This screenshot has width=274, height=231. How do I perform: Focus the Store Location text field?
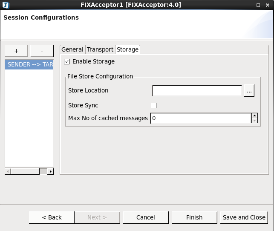point(197,91)
